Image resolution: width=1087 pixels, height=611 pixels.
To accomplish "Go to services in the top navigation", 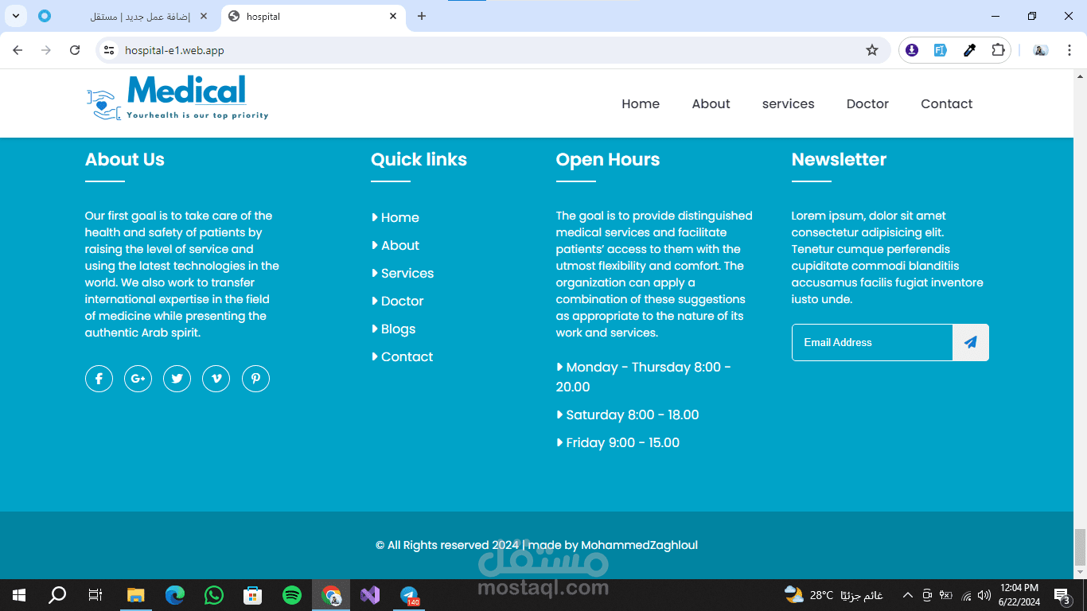I will pyautogui.click(x=789, y=103).
